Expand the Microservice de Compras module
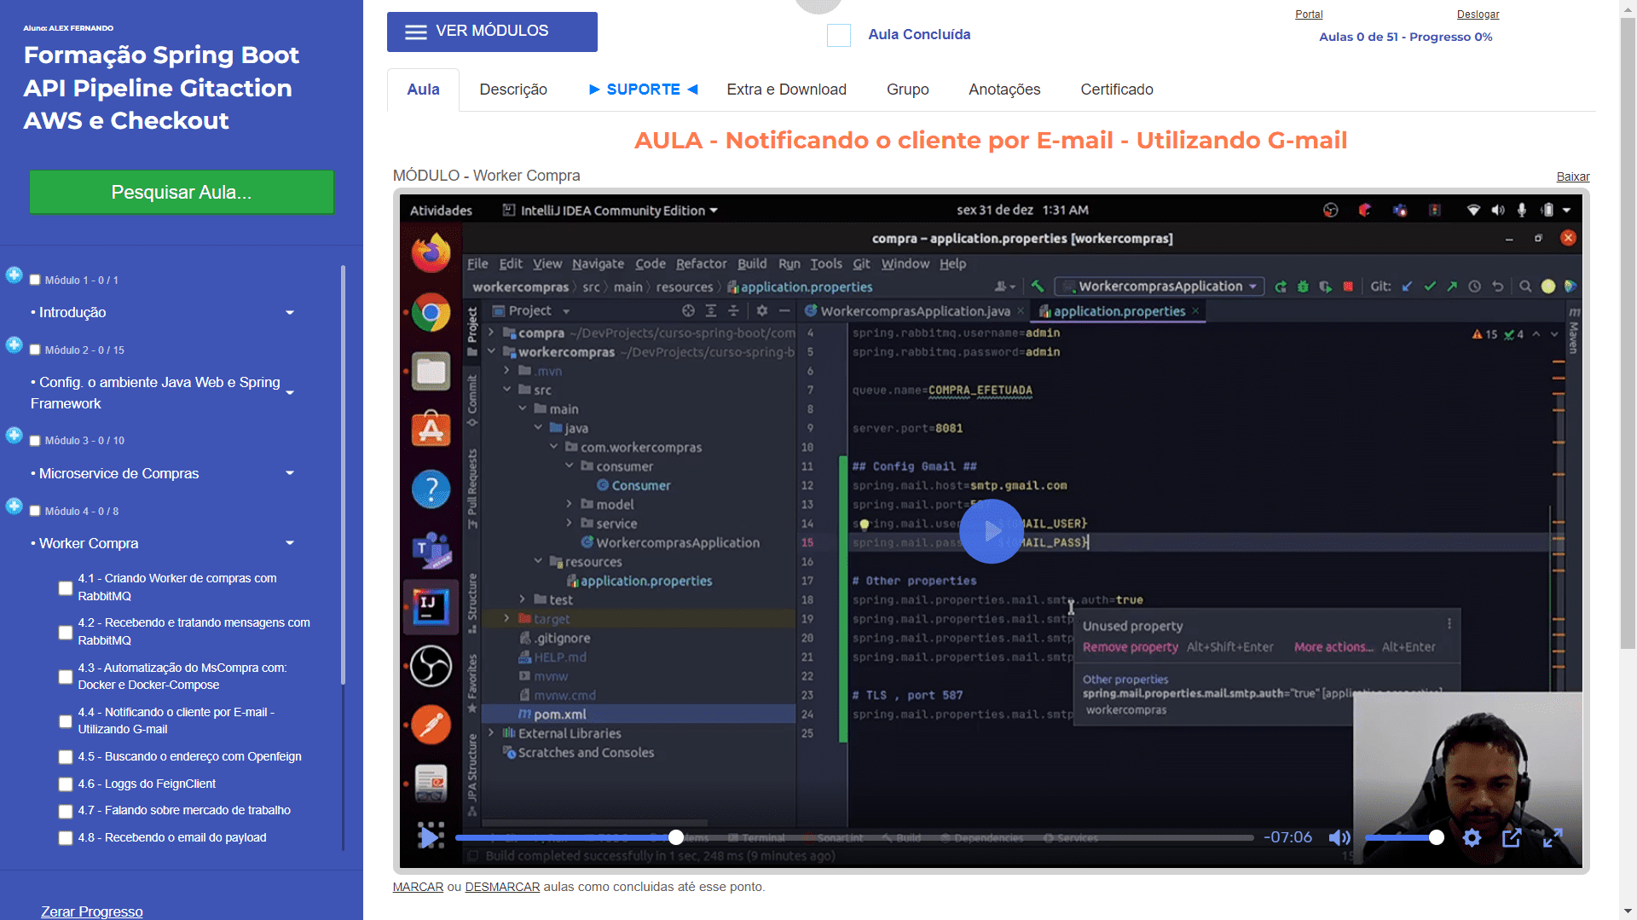Screen dimensions: 1637x920 point(290,473)
